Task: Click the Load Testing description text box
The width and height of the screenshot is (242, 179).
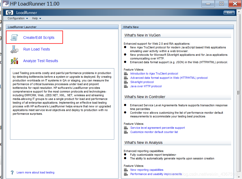Action: point(62,104)
